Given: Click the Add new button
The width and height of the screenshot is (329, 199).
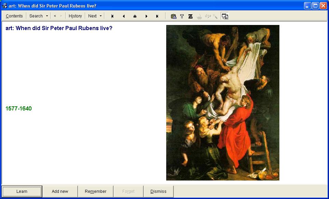Looking at the screenshot, I should [60, 191].
